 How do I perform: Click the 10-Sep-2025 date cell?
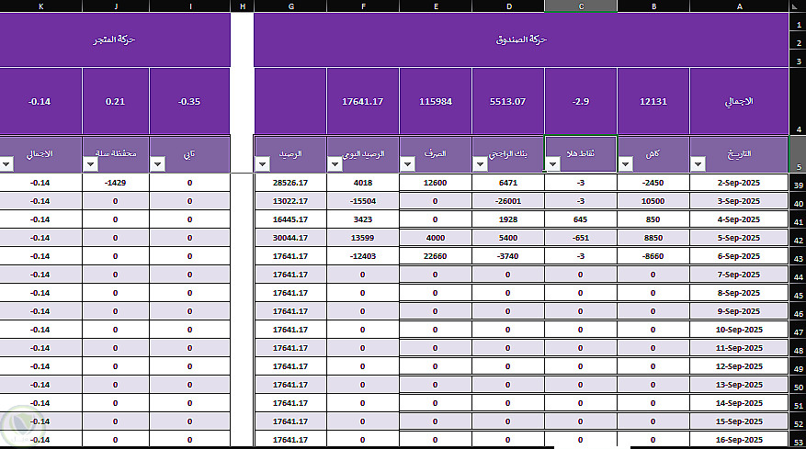pyautogui.click(x=739, y=330)
